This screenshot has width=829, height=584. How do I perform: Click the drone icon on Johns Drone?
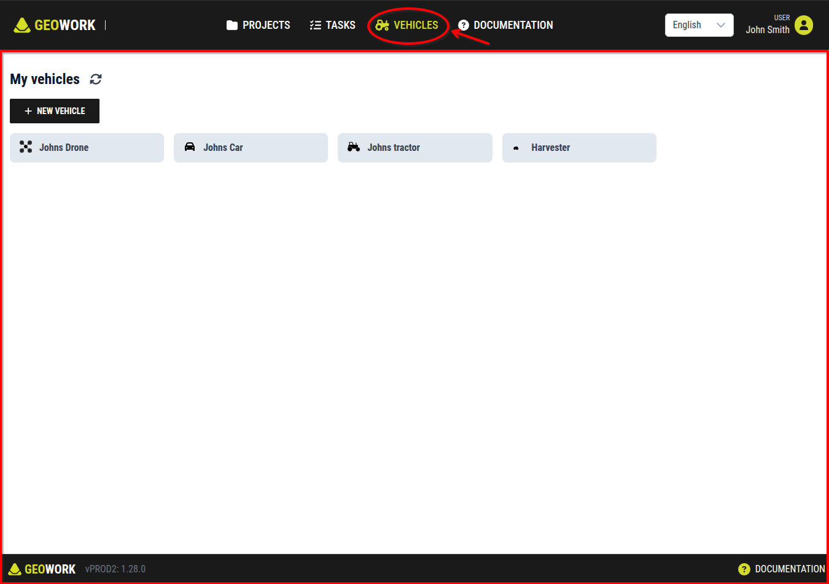[x=26, y=147]
